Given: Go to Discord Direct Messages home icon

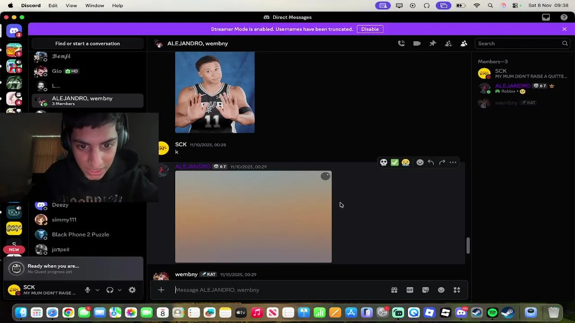Looking at the screenshot, I should tap(14, 31).
